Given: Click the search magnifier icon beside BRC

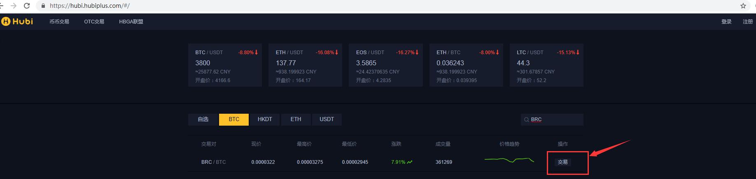Looking at the screenshot, I should pos(526,119).
